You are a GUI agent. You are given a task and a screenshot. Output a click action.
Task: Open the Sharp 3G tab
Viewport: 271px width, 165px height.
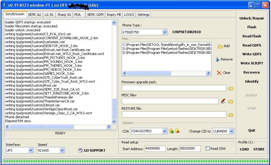pyautogui.click(x=64, y=15)
